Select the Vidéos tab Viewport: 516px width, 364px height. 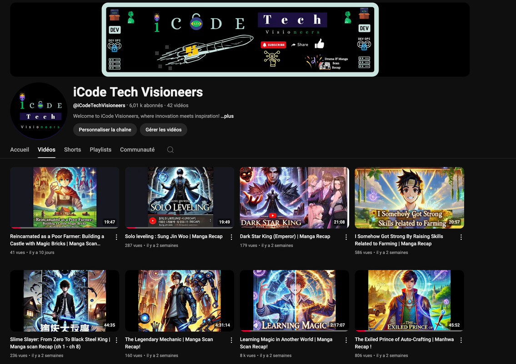[x=46, y=150]
